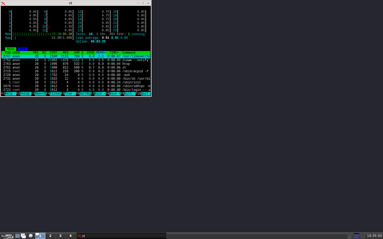
Task: Click the taskbar clock 10:35:30
Action: [x=374, y=236]
